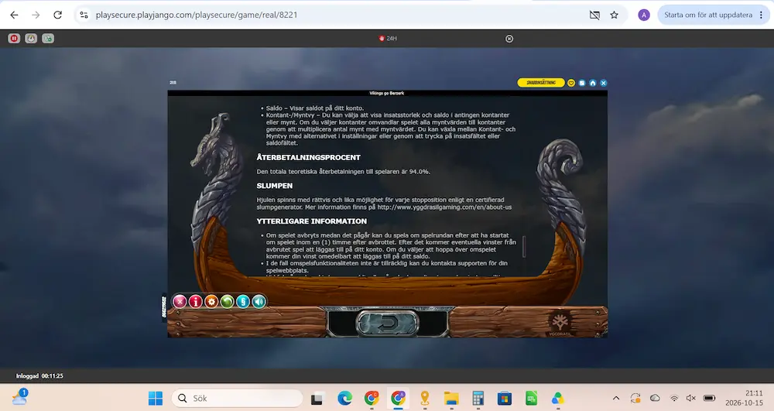Show hidden system tray icons
This screenshot has width=774, height=411.
(616, 398)
